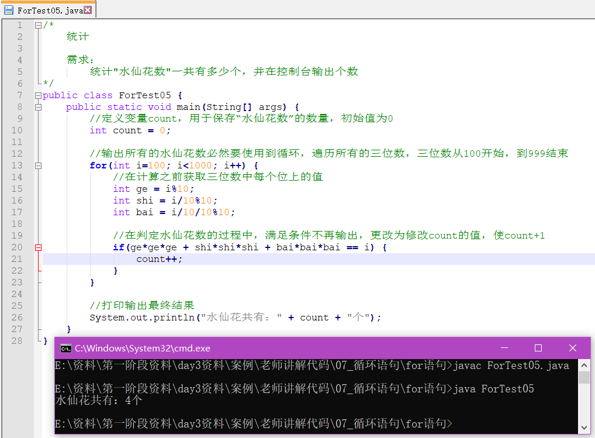
Task: Close the ForTest05.java tab
Action: (88, 10)
